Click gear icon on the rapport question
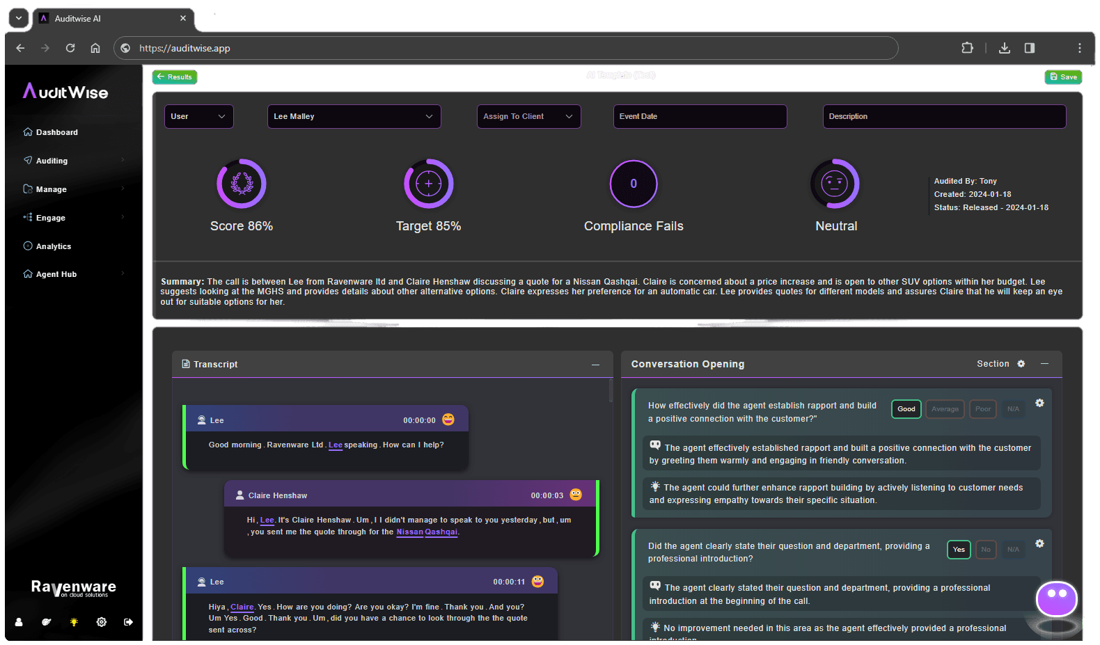This screenshot has height=645, width=1100. pyautogui.click(x=1039, y=404)
